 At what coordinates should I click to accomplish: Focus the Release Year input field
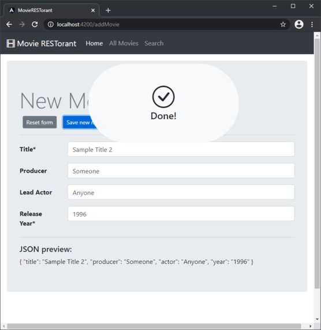coord(181,214)
